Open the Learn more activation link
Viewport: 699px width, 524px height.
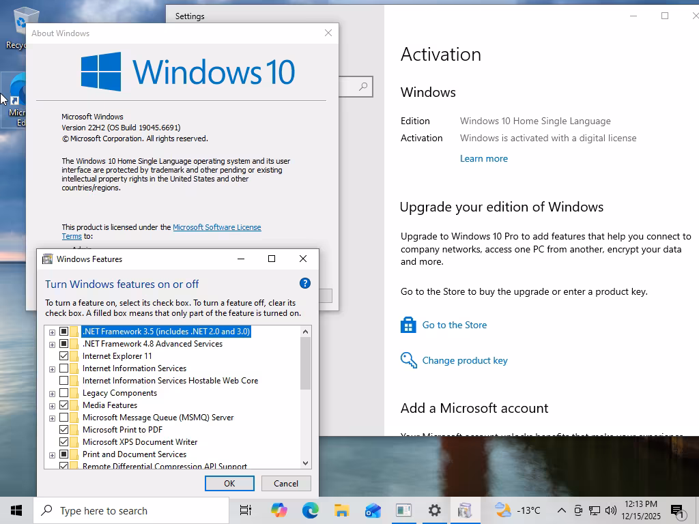[x=483, y=158]
